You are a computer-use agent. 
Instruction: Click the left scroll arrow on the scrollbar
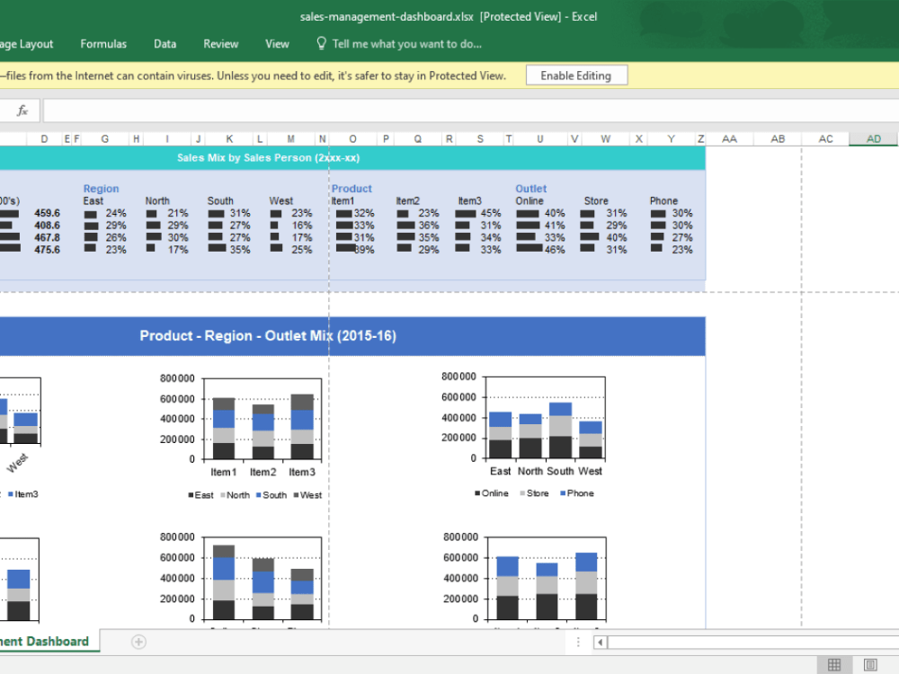coord(600,643)
